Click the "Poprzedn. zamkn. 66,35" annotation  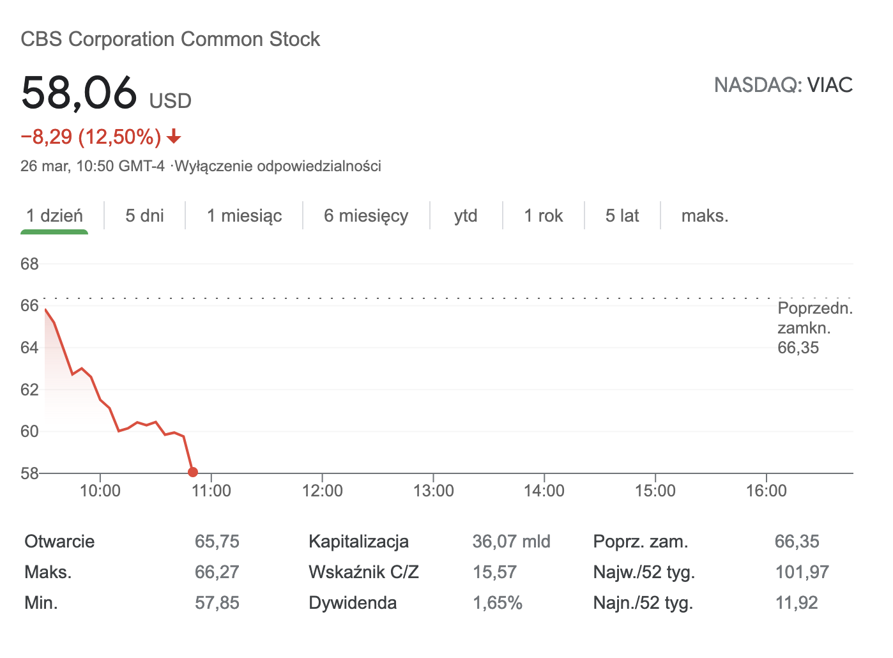[x=815, y=328]
